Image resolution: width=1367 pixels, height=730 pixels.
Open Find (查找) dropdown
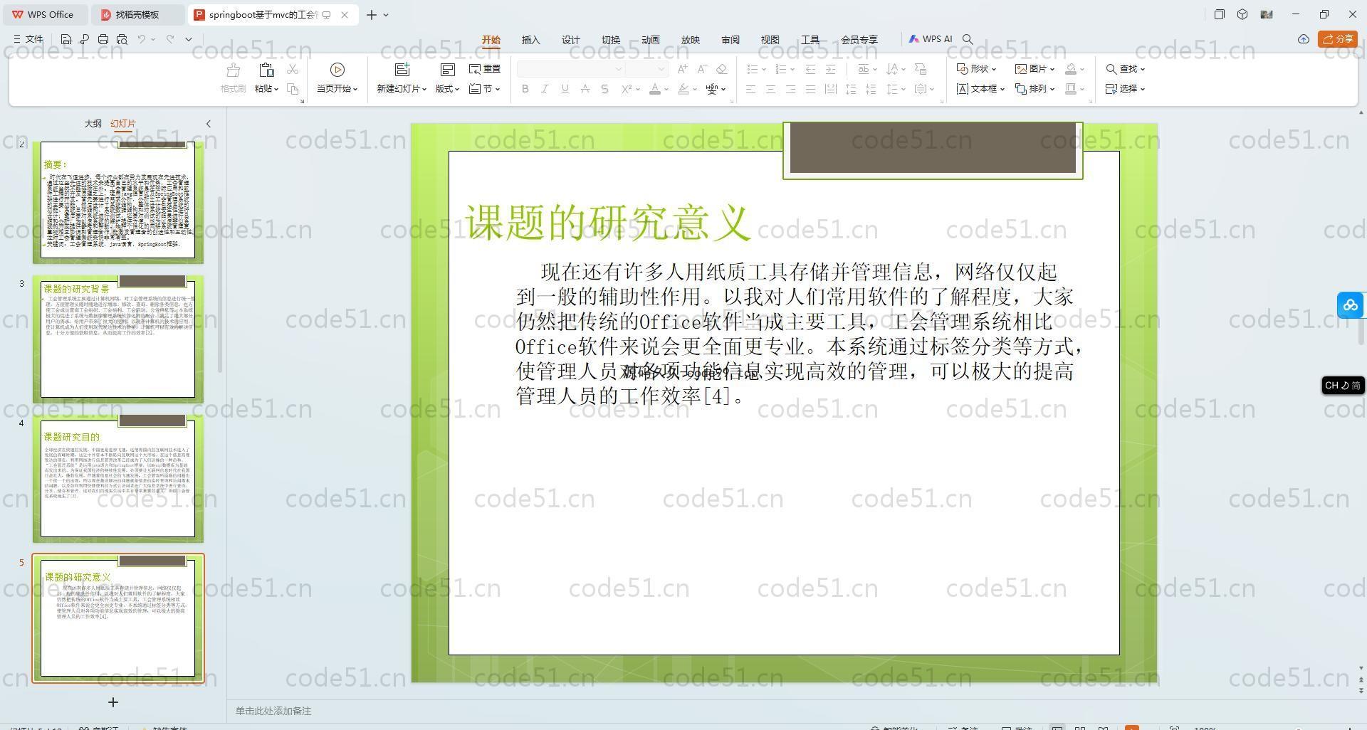(1125, 69)
